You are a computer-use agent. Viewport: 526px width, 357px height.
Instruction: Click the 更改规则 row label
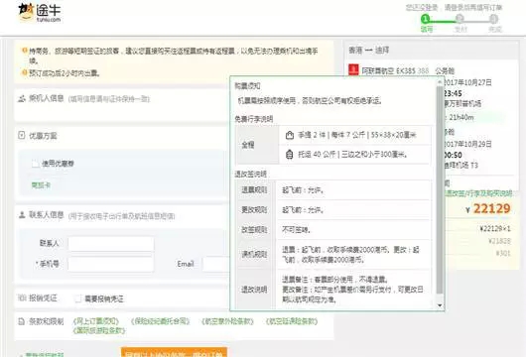click(254, 210)
